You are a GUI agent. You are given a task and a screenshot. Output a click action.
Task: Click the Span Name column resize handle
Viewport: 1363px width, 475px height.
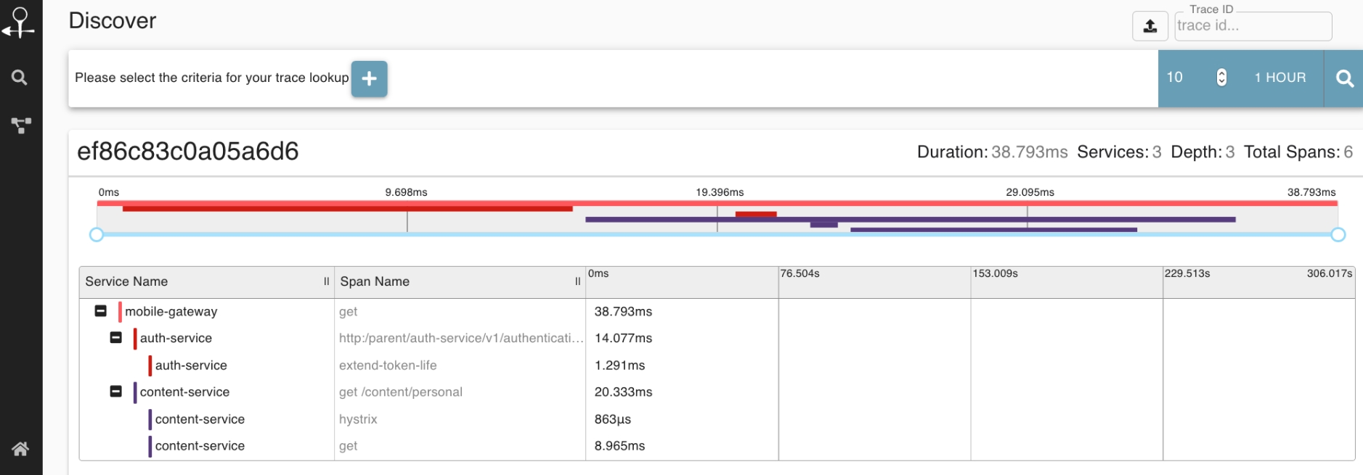coord(578,281)
